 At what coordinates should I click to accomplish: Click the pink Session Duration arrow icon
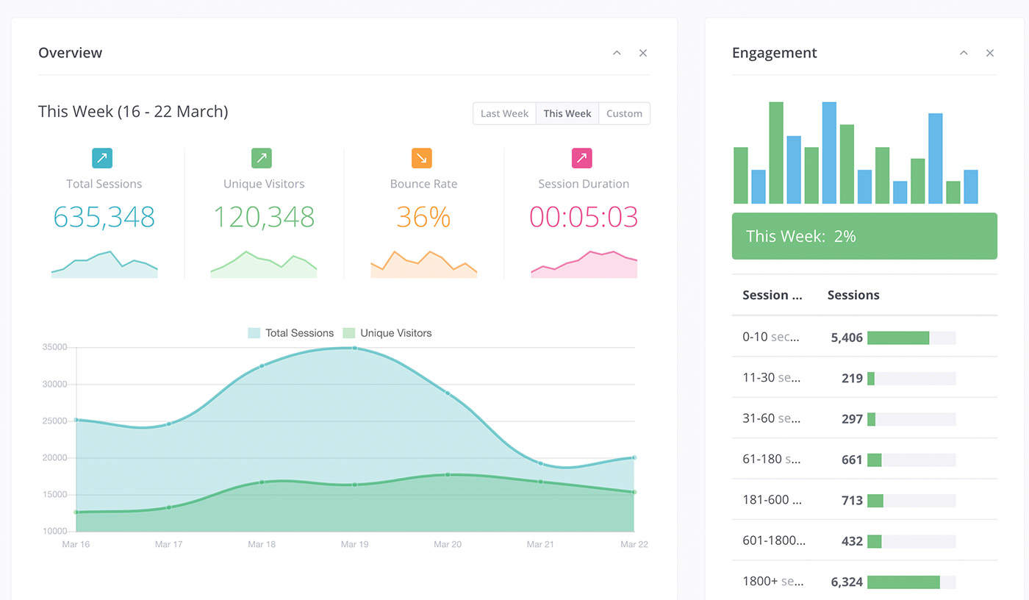pos(581,158)
